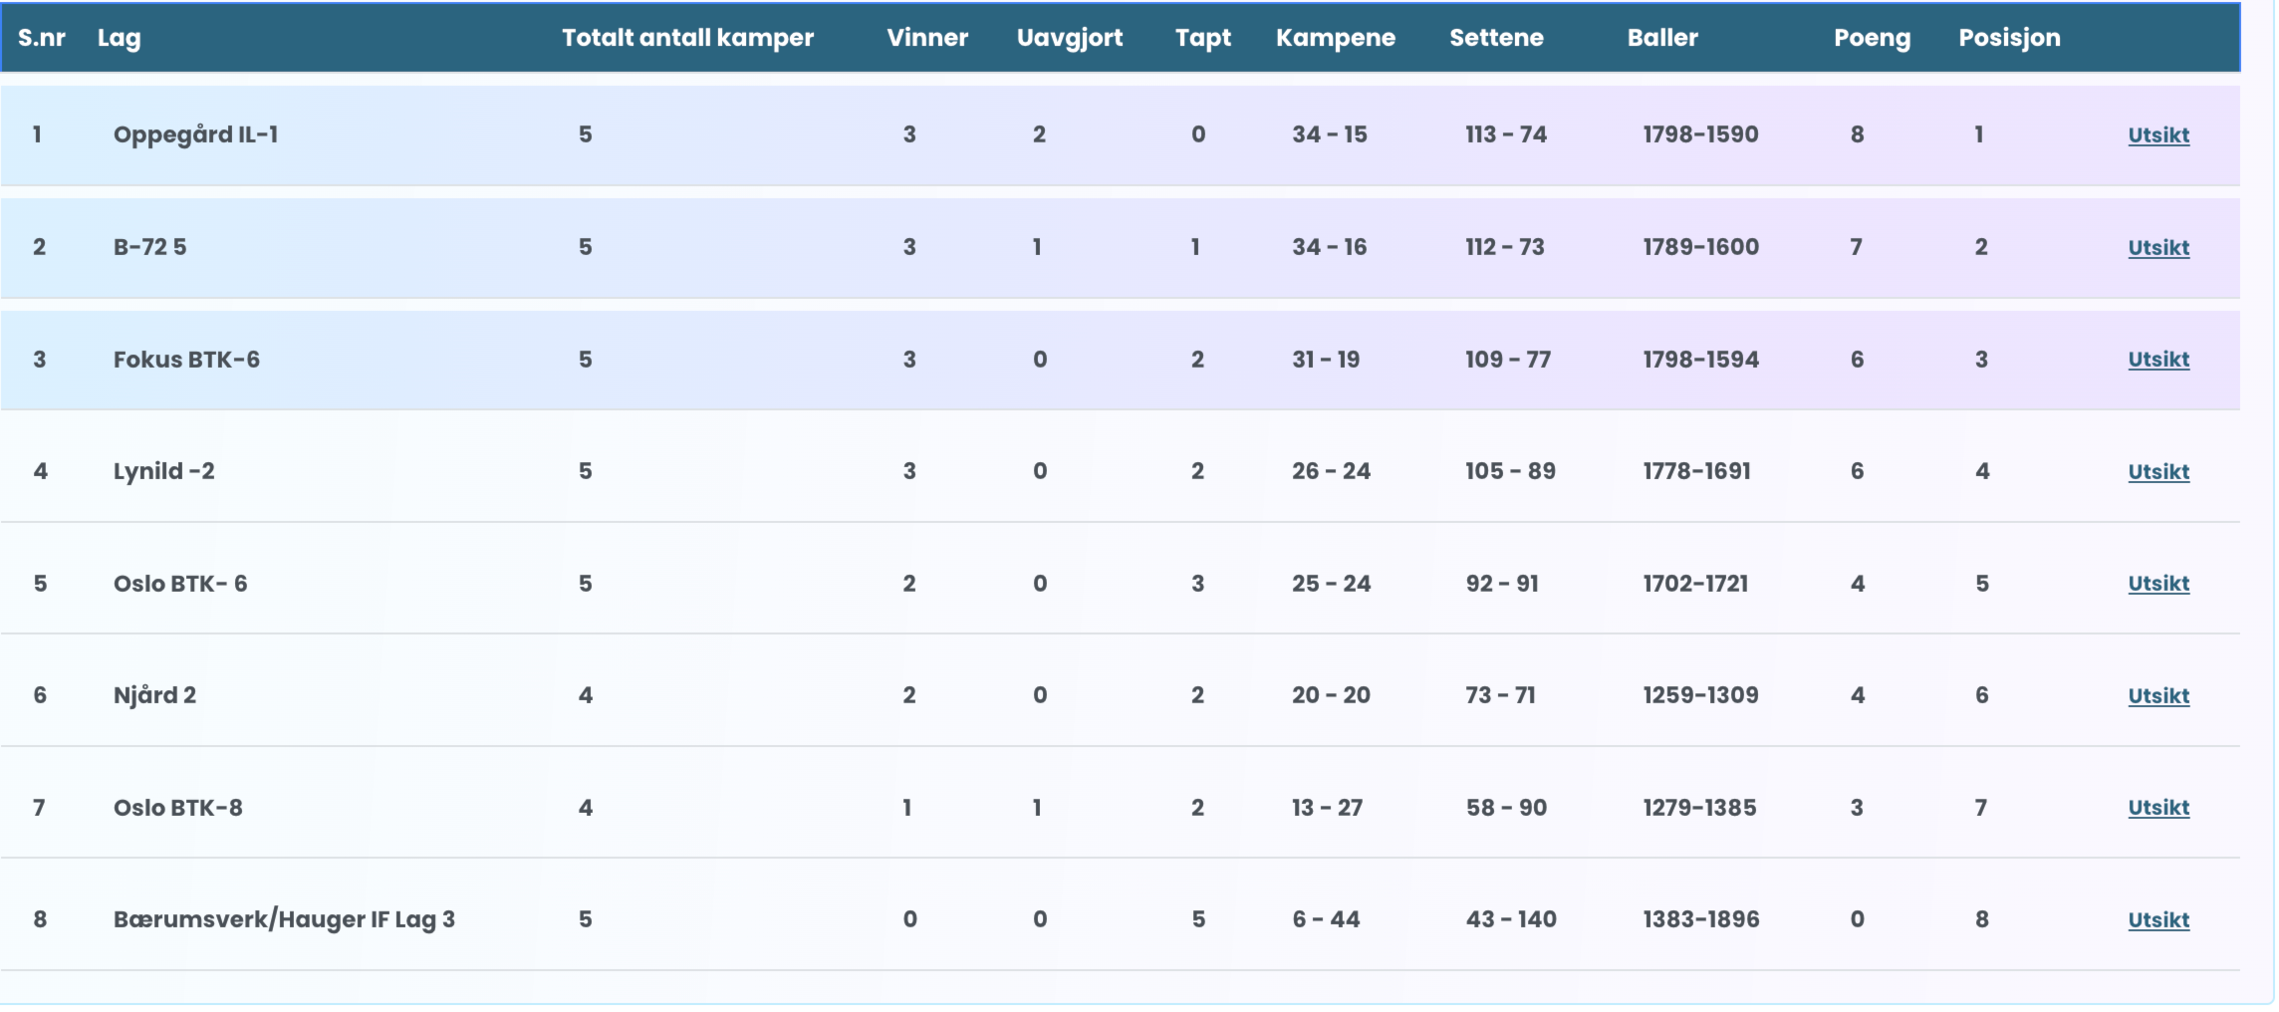Select Utsikt for Oslo BTK-8
This screenshot has height=1012, width=2279.
tap(2157, 808)
